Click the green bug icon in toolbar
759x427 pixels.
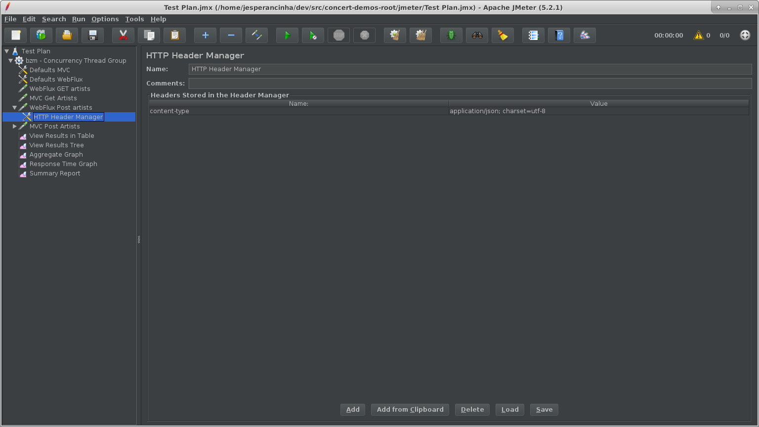click(452, 35)
